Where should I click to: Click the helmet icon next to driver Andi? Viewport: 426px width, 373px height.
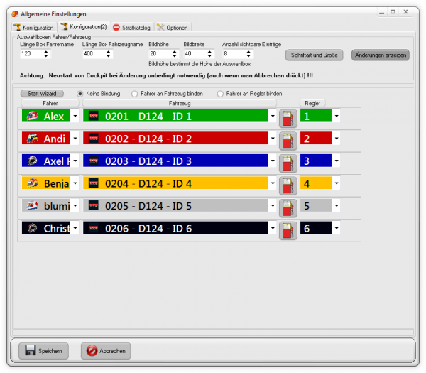coord(31,139)
